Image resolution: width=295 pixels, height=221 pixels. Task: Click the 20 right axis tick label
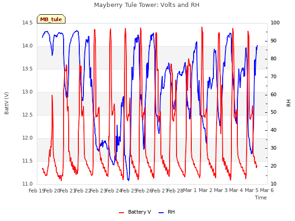point(273,166)
